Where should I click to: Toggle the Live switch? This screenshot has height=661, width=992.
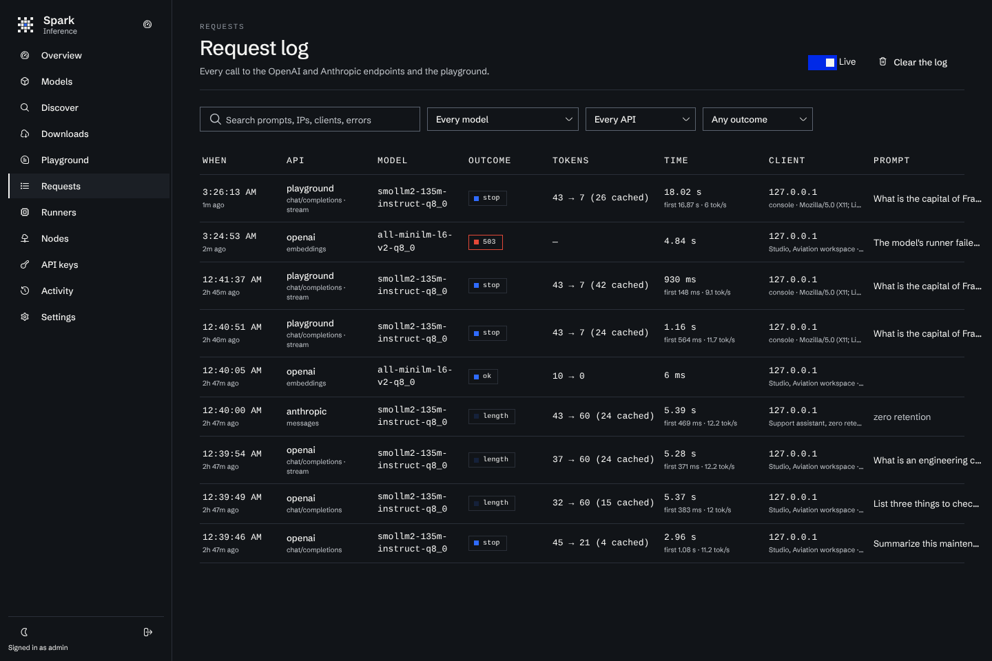point(823,63)
